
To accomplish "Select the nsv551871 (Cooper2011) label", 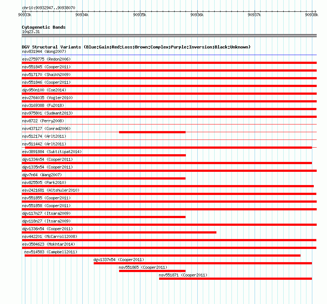I will (x=183, y=275).
